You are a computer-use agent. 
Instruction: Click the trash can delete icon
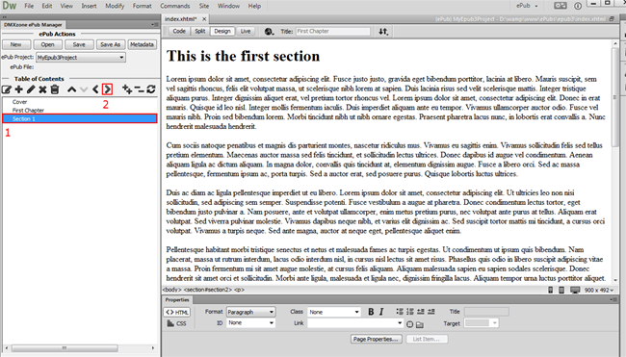55,89
